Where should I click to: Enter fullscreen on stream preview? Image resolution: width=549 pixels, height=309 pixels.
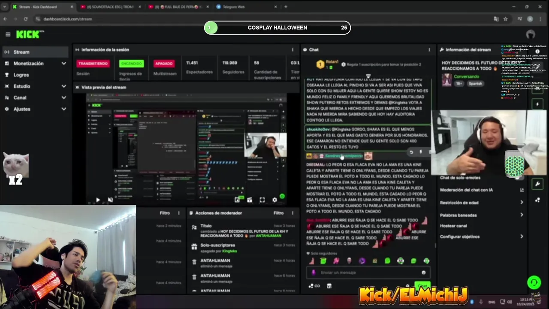pos(262,200)
